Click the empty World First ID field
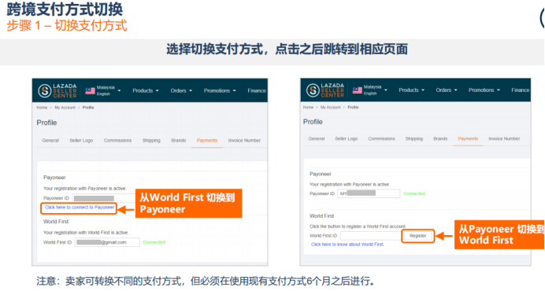This screenshot has width=545, height=291. (370, 236)
